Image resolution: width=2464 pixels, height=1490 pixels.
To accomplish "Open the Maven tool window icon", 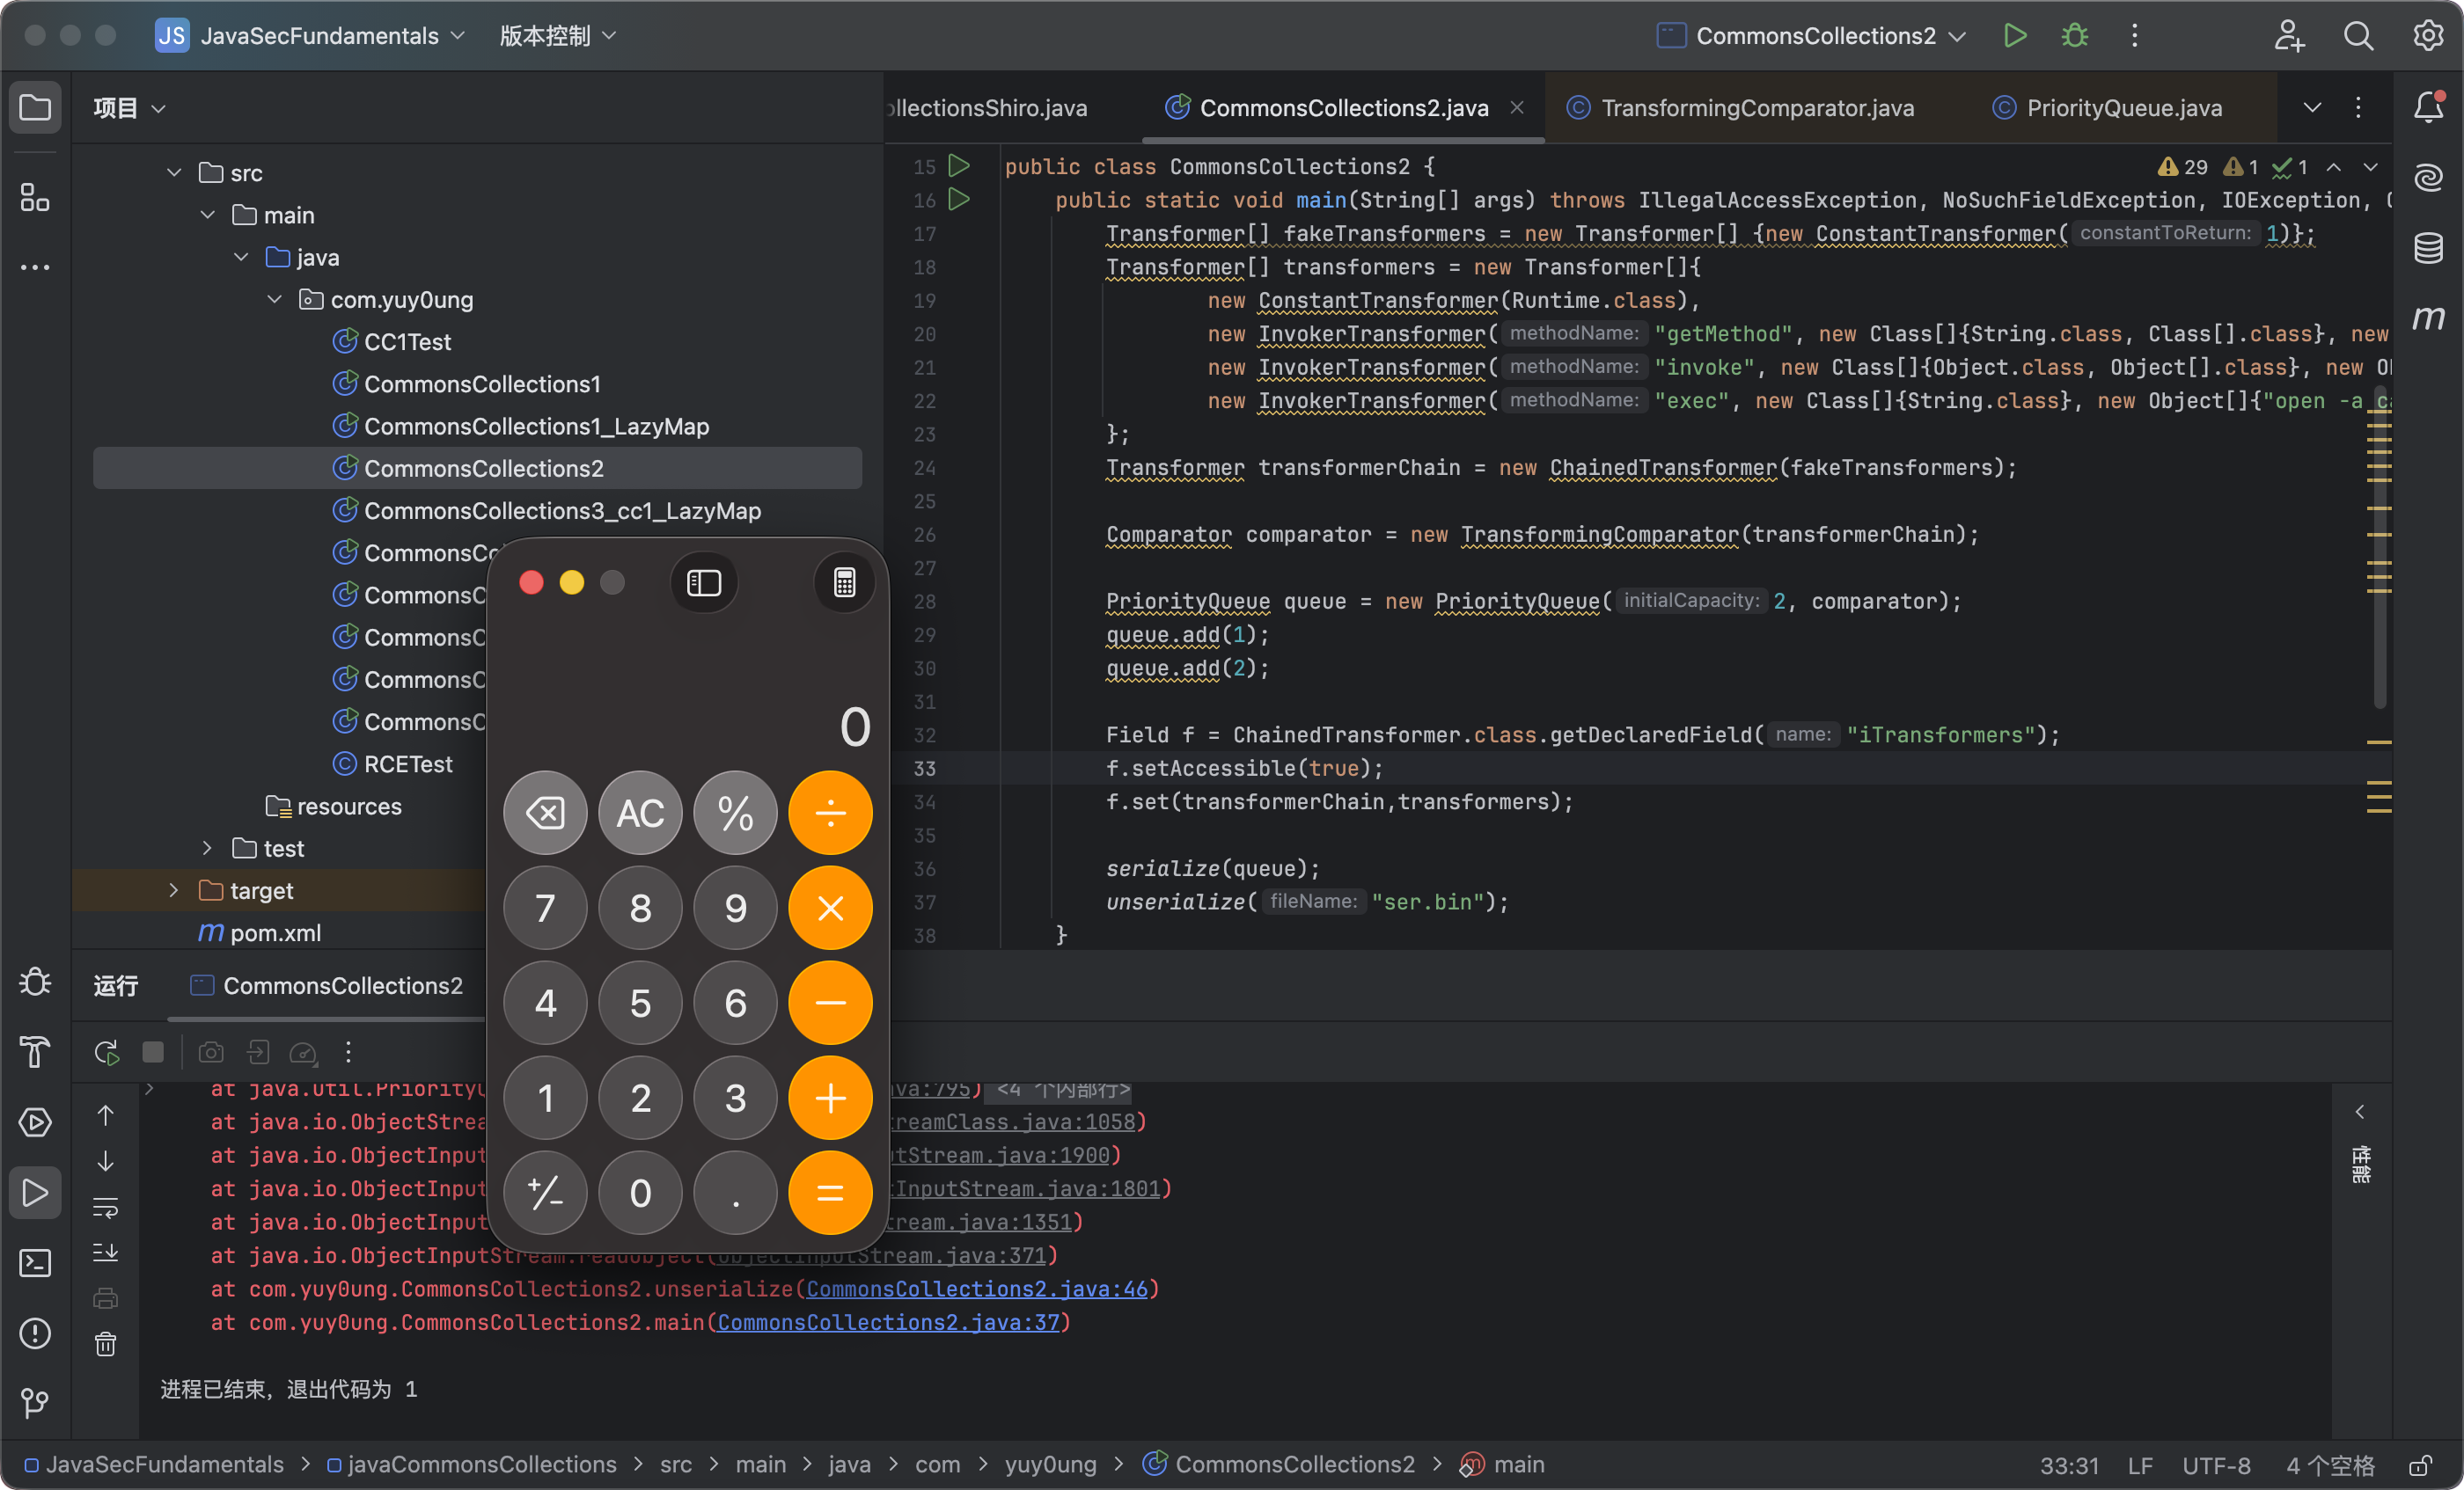I will coord(2428,318).
